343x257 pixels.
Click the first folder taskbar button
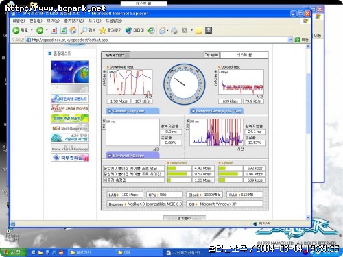91,252
